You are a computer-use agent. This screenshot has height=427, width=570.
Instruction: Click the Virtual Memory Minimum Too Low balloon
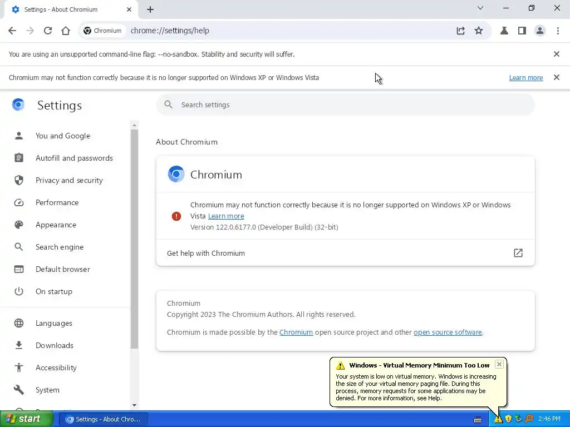[418, 382]
